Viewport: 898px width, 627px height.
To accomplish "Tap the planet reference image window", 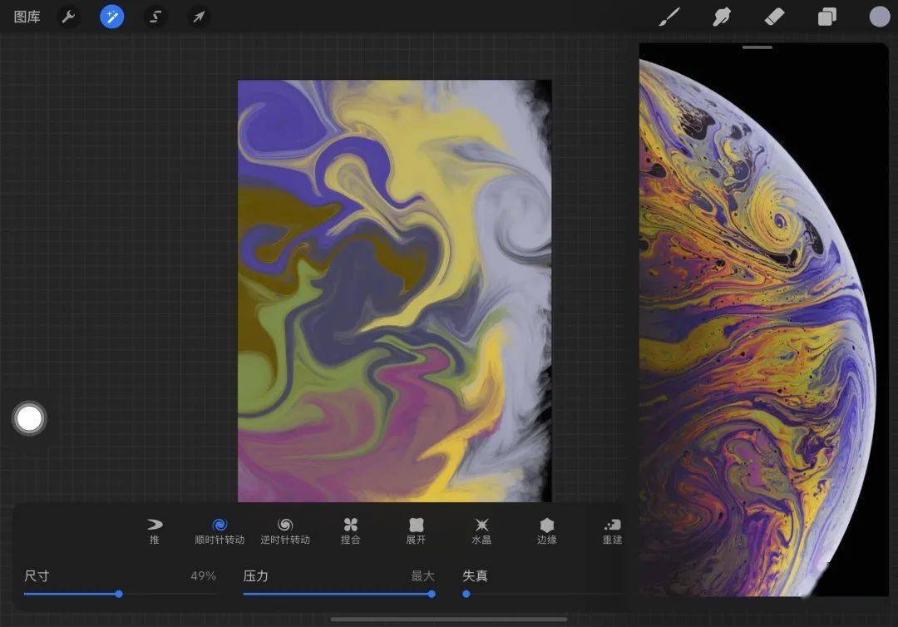I will click(763, 319).
